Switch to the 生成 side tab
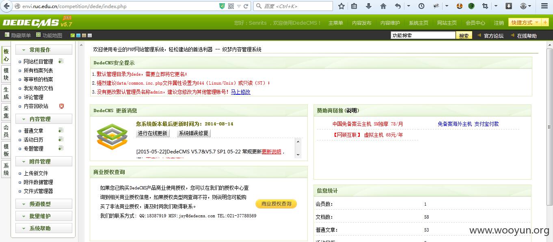The width and height of the screenshot is (553, 242). (6, 93)
